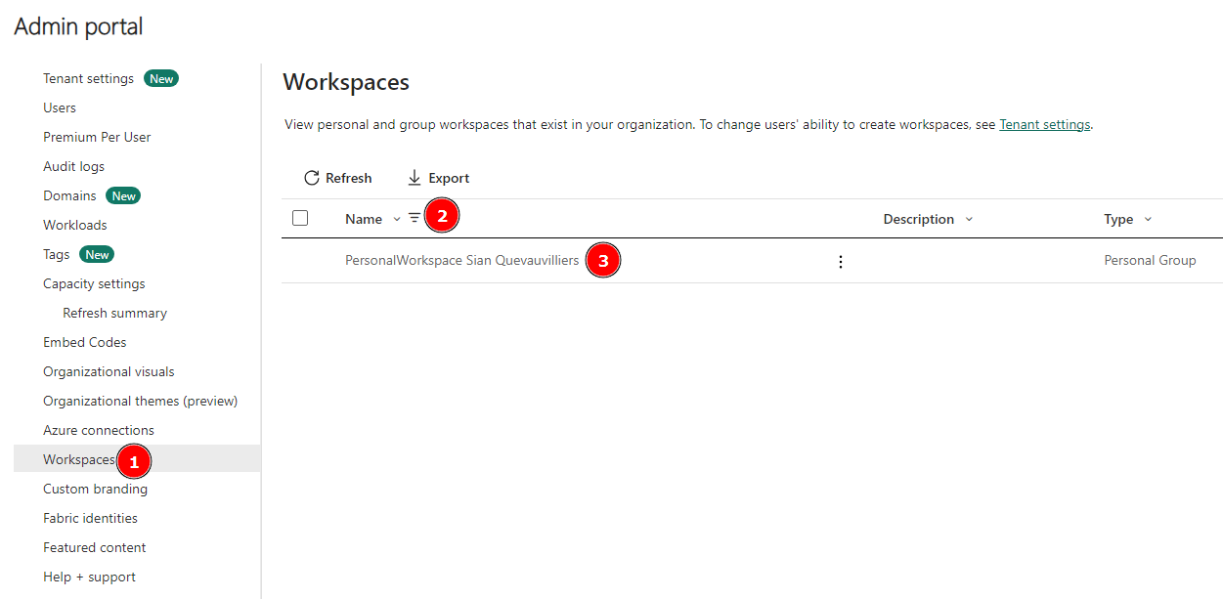Image resolution: width=1223 pixels, height=599 pixels.
Task: Select the checkbox for the PersonalWorkspace row
Action: (300, 261)
